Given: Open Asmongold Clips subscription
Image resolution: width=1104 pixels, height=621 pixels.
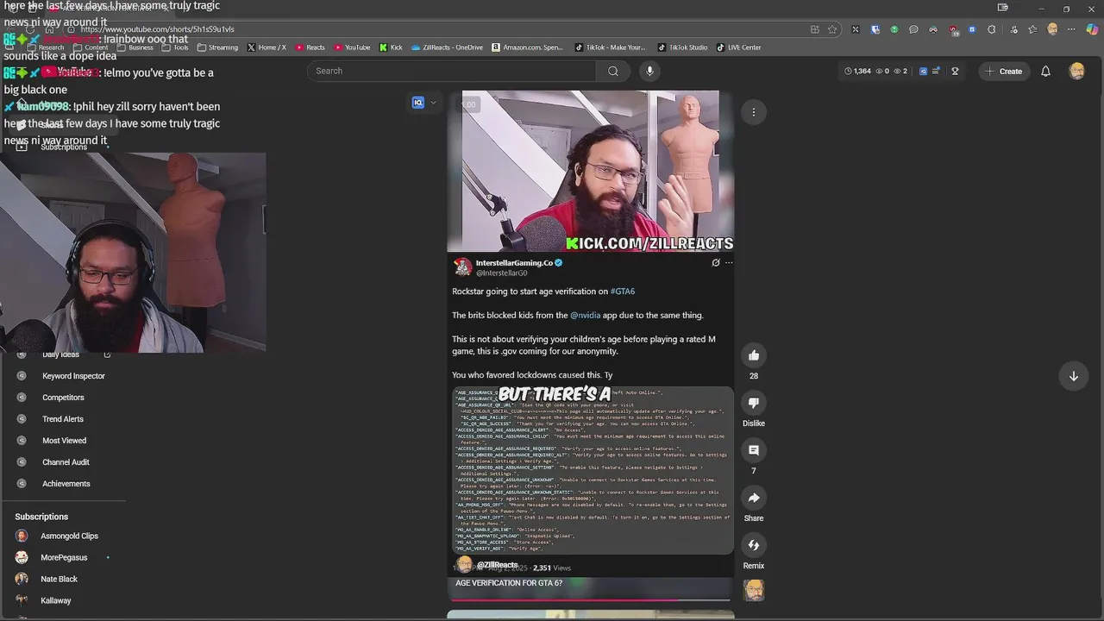Looking at the screenshot, I should click(x=69, y=536).
